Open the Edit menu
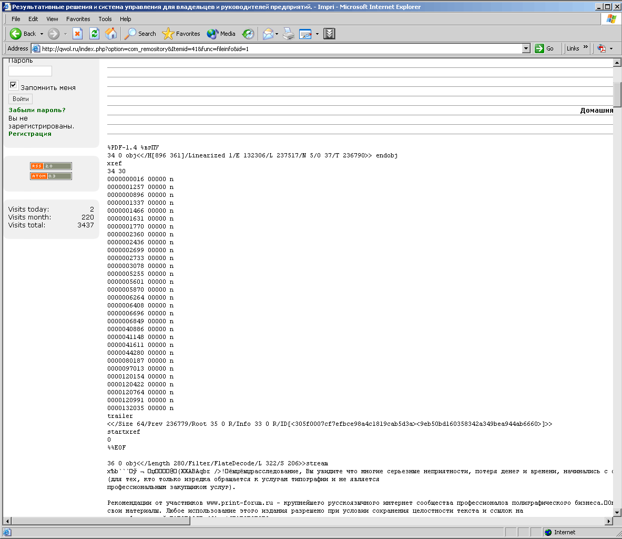Image resolution: width=622 pixels, height=539 pixels. point(33,18)
